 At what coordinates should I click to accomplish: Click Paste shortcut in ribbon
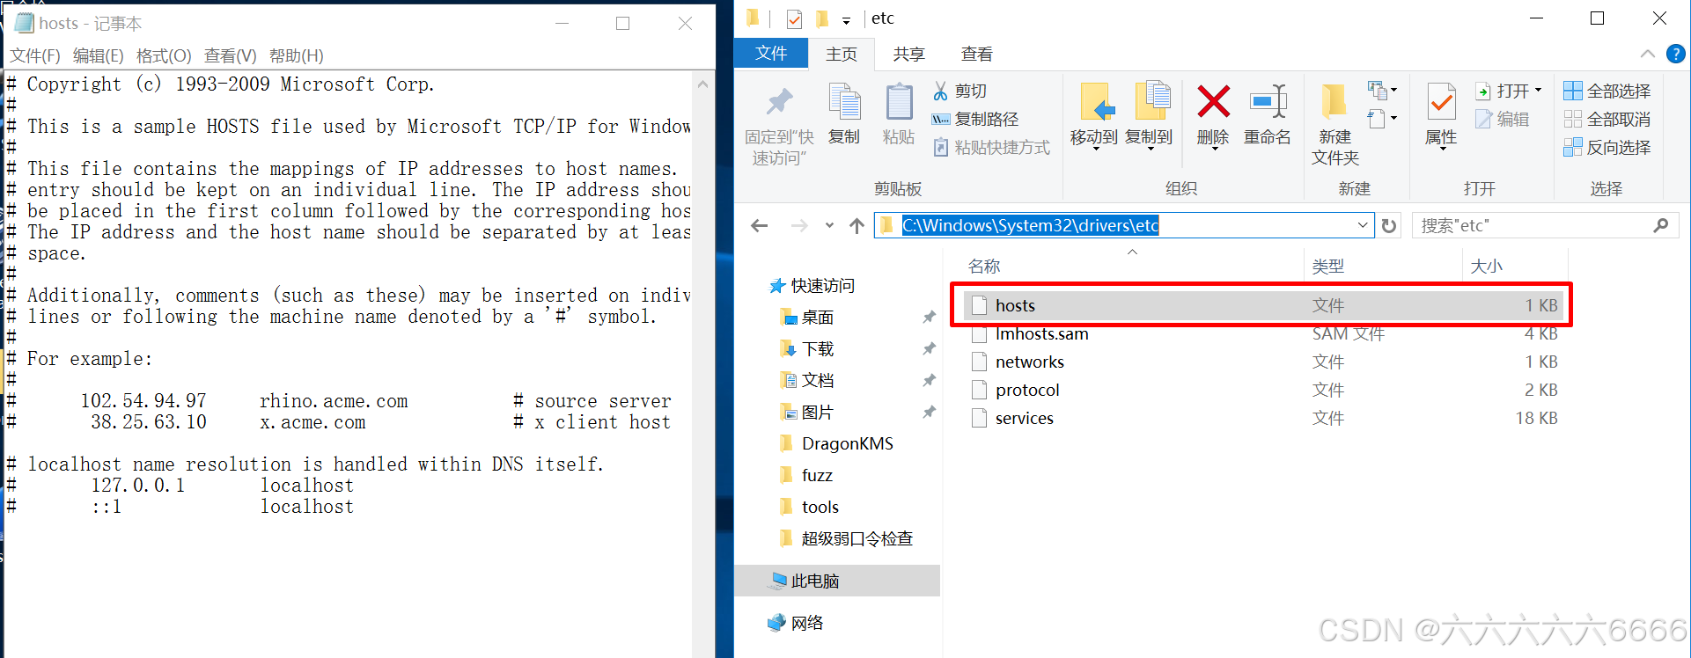[992, 147]
